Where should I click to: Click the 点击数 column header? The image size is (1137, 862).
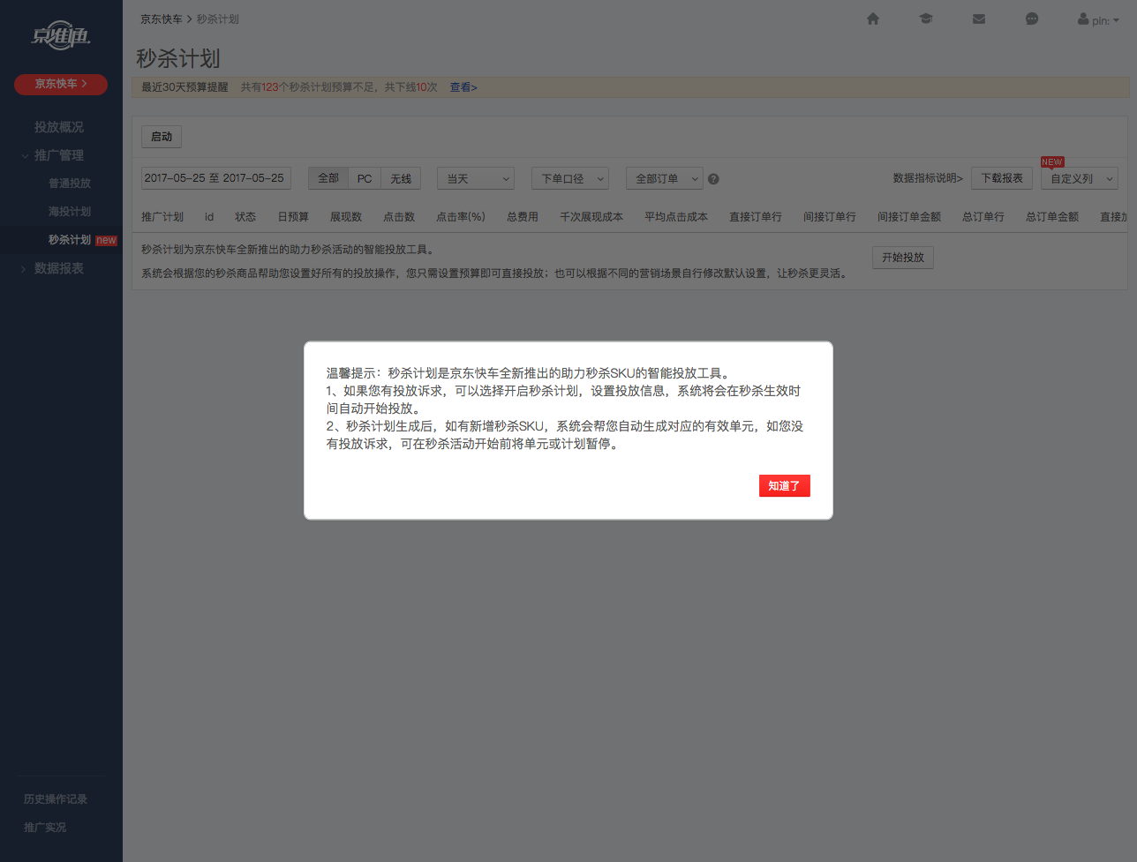[399, 217]
